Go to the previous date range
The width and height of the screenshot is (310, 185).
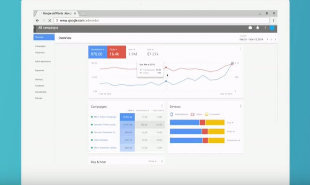271,39
